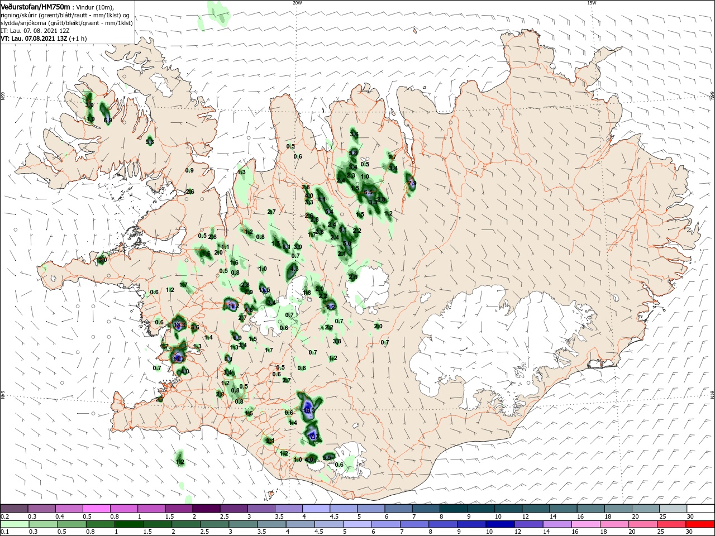Click the '10.3' precipitation value in south Iceland
Image resolution: width=715 pixels, height=536 pixels.
tap(309, 410)
